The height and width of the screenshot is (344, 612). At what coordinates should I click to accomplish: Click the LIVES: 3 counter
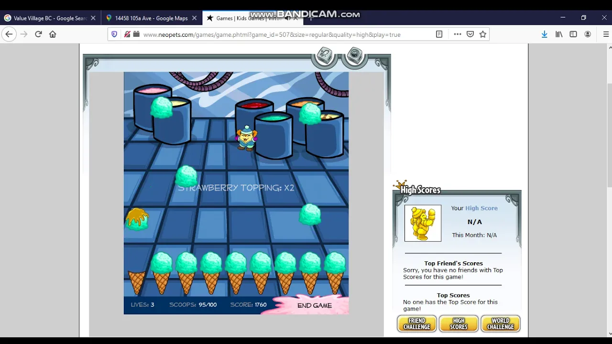coord(142,304)
